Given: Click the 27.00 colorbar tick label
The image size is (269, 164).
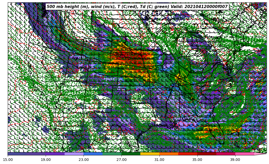Looking at the screenshot, I should pos(122,160).
